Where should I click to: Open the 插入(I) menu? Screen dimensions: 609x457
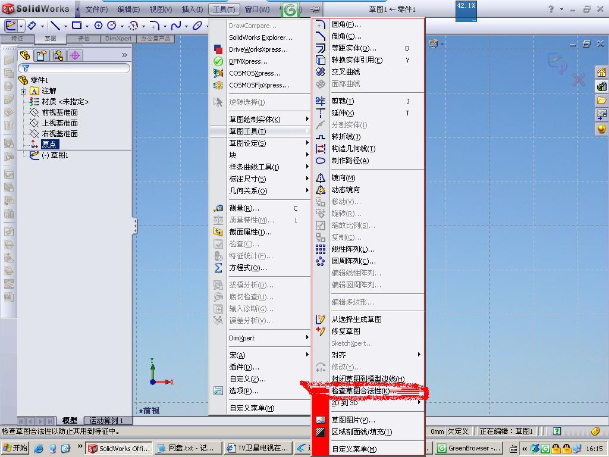click(x=192, y=9)
